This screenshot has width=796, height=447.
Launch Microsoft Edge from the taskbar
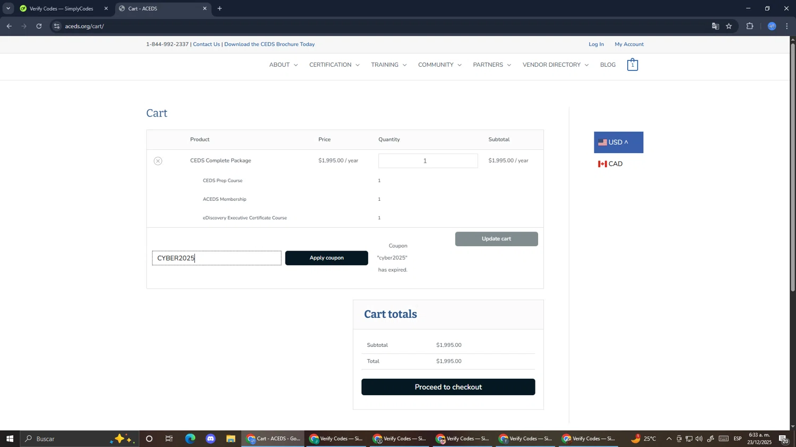[x=190, y=439]
